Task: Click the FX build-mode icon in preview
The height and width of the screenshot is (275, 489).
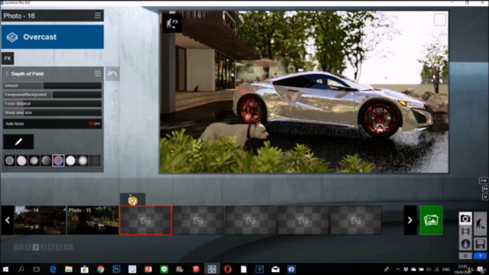Action: 172,23
